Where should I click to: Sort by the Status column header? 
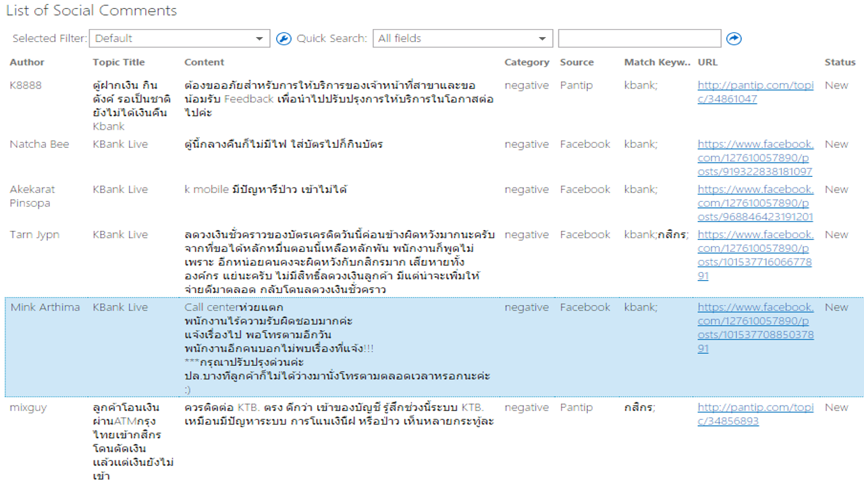point(840,62)
